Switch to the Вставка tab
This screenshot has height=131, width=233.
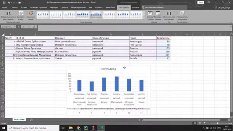(x=24, y=7)
